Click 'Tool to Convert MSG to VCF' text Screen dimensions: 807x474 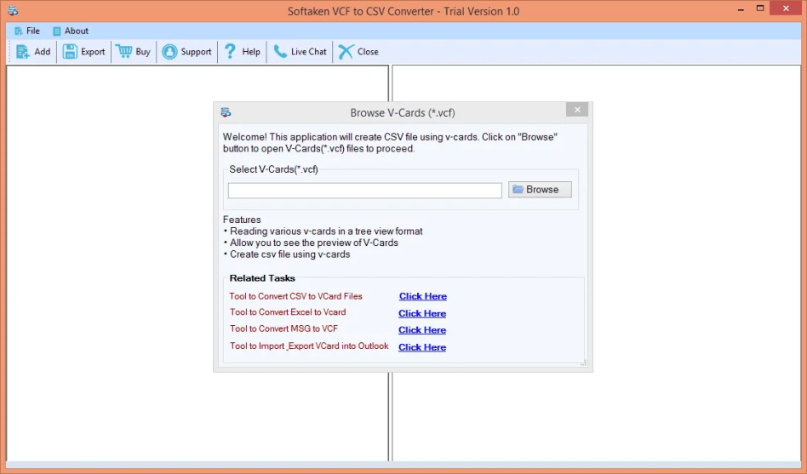283,328
